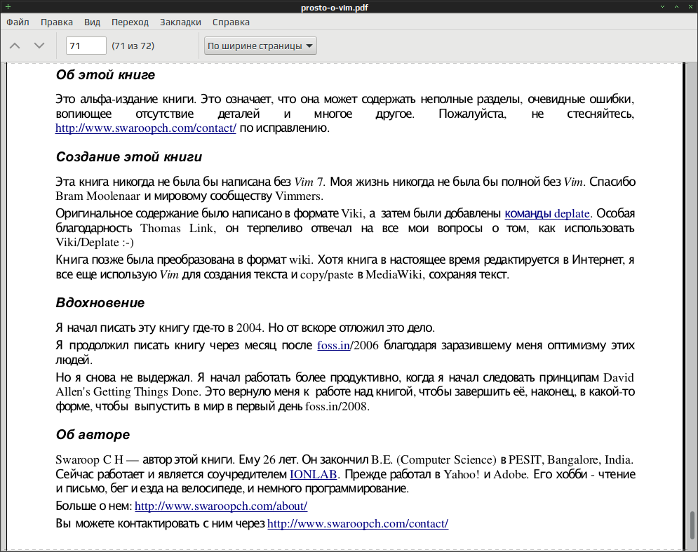698x552 pixels.
Task: Open the Правка menu
Action: (57, 22)
